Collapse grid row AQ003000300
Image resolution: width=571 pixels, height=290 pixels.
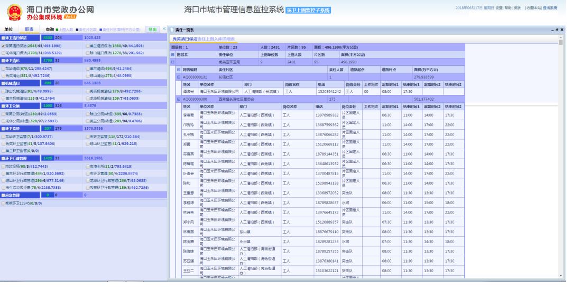pyautogui.click(x=179, y=99)
